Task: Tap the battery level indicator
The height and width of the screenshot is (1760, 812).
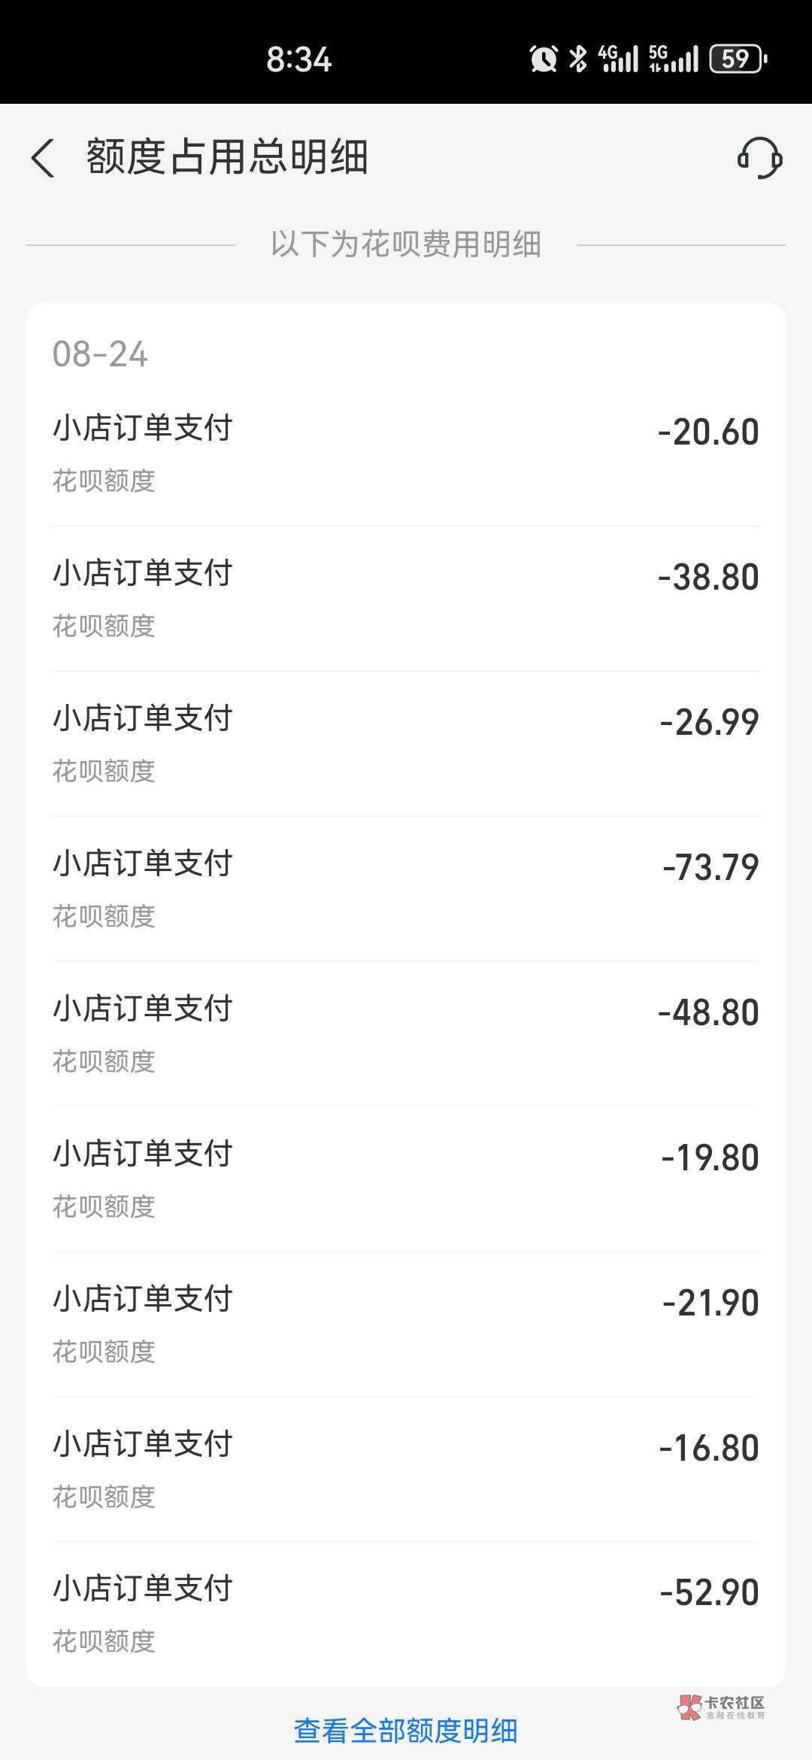Action: 738,59
